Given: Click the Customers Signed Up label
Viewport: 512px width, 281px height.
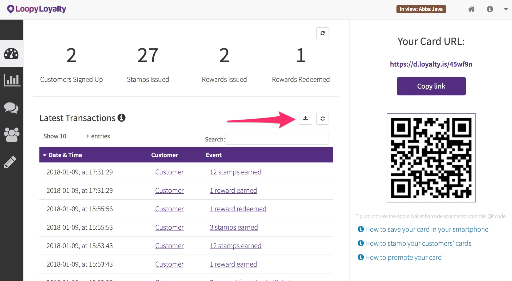Looking at the screenshot, I should 71,79.
